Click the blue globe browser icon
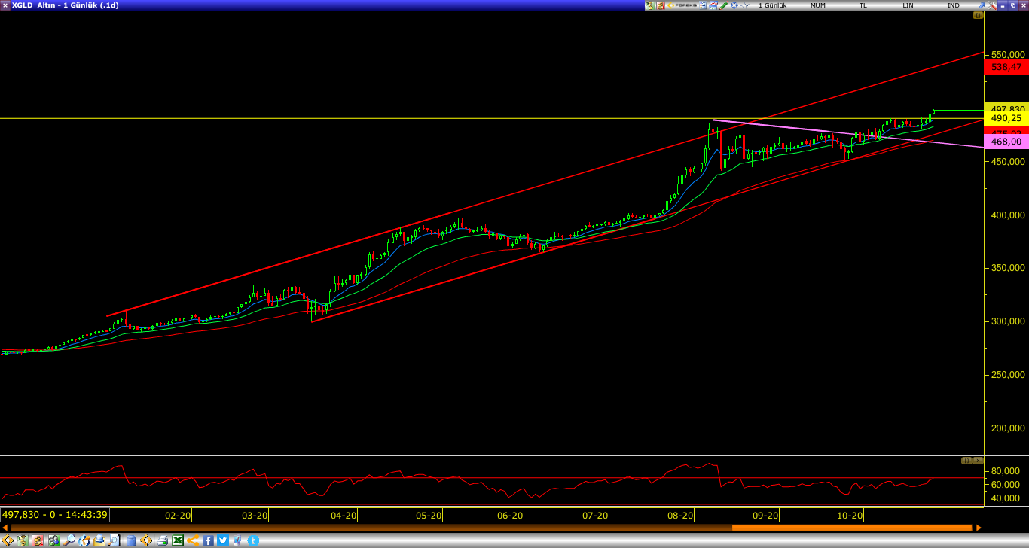1029x548 pixels. coord(84,540)
